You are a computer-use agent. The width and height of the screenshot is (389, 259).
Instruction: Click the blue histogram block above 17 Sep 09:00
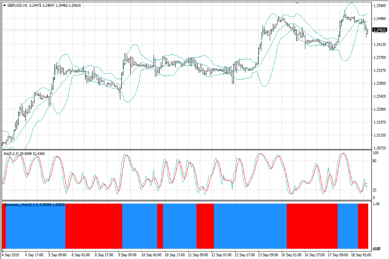pos(348,226)
